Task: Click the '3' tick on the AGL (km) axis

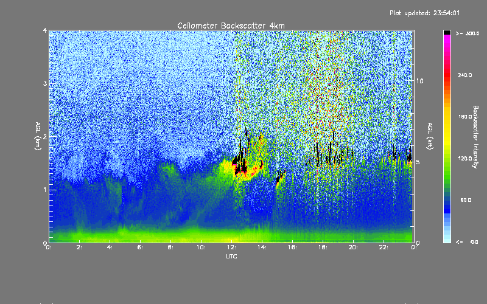Action: (45, 83)
